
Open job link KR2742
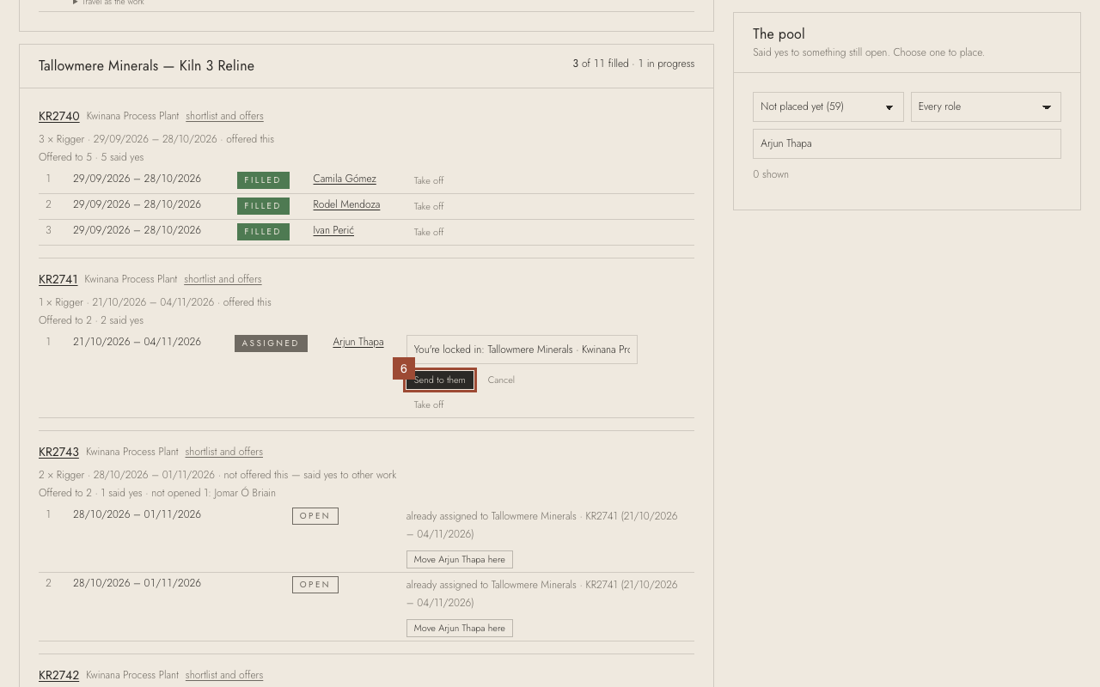(58, 676)
